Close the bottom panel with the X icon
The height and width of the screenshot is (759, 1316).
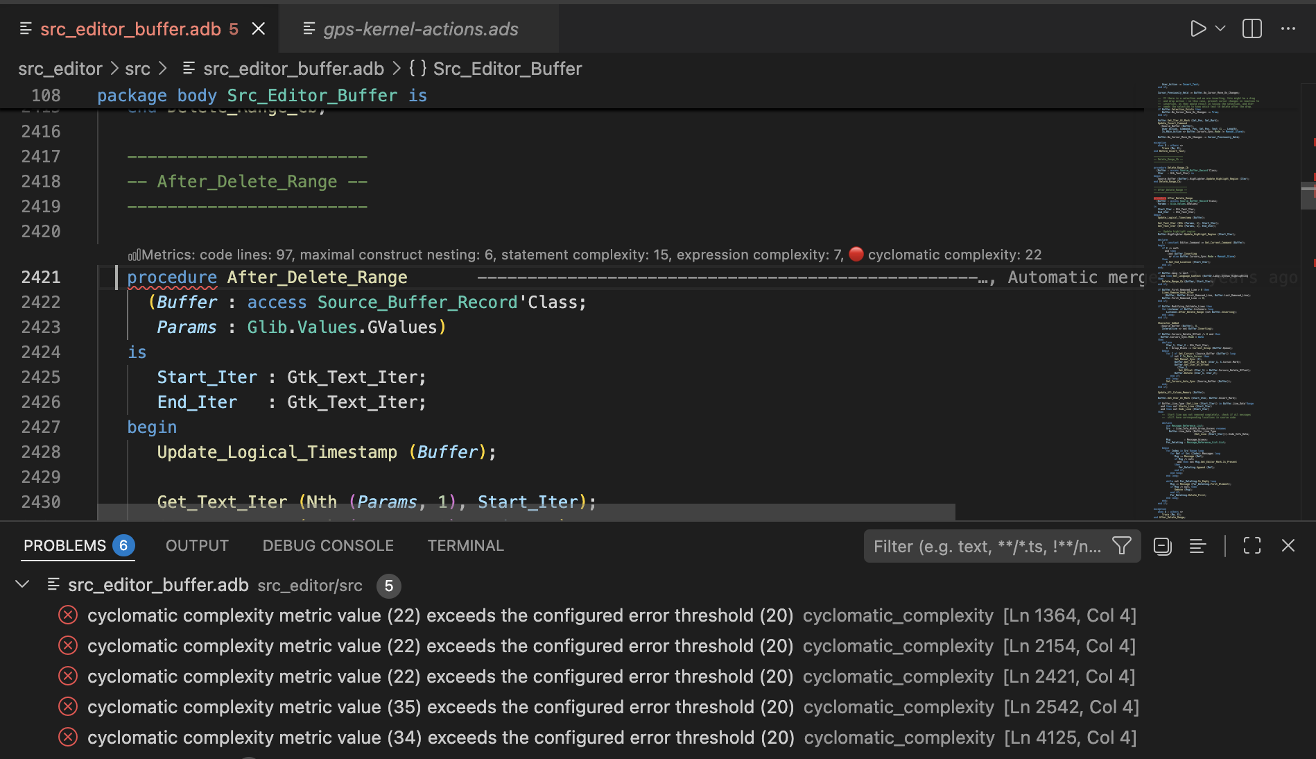[x=1288, y=546]
